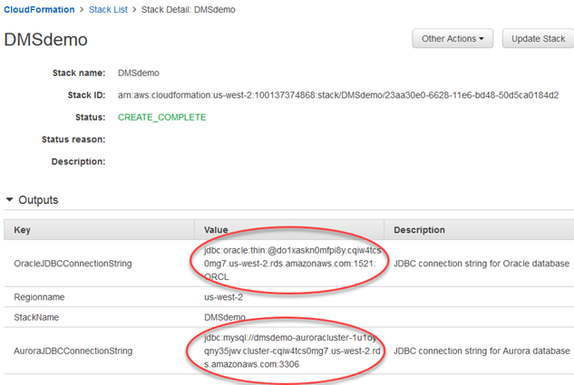Click Stack Detail: DMSdemo breadcrumb
This screenshot has width=574, height=385.
click(192, 10)
